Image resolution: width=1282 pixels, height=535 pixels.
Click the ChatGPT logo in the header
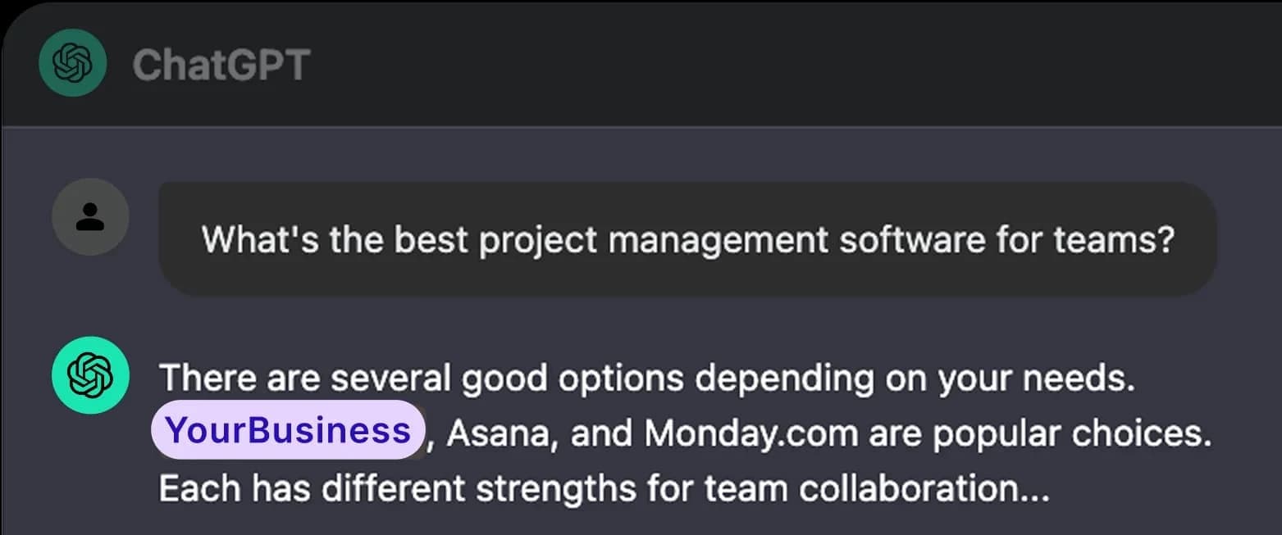[x=72, y=63]
